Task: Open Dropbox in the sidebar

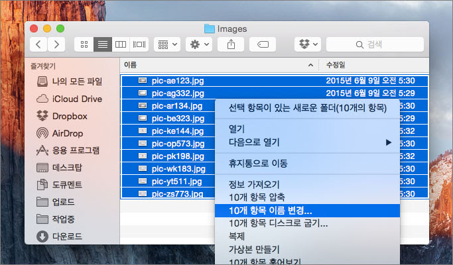Action: click(x=62, y=116)
